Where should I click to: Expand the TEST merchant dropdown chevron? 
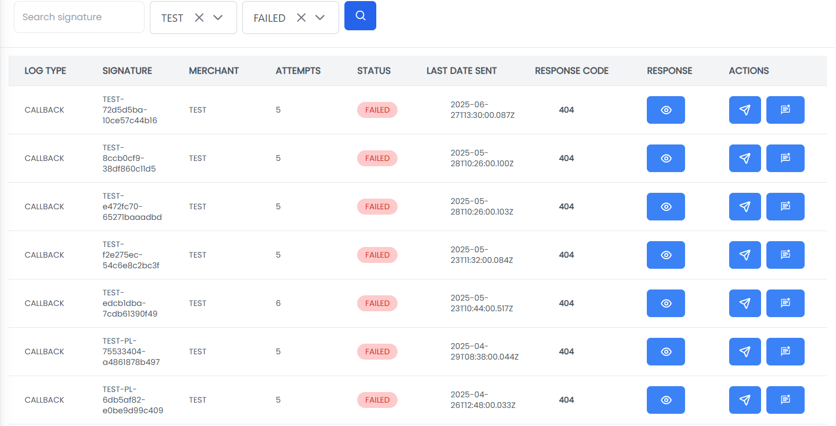click(218, 18)
